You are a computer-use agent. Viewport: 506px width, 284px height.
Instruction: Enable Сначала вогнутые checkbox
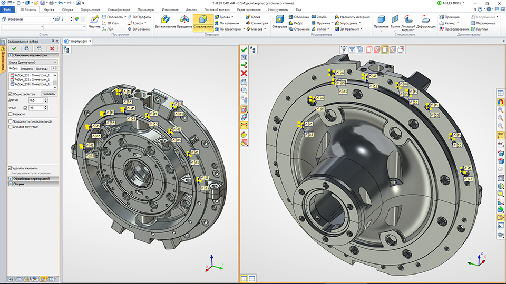11,127
